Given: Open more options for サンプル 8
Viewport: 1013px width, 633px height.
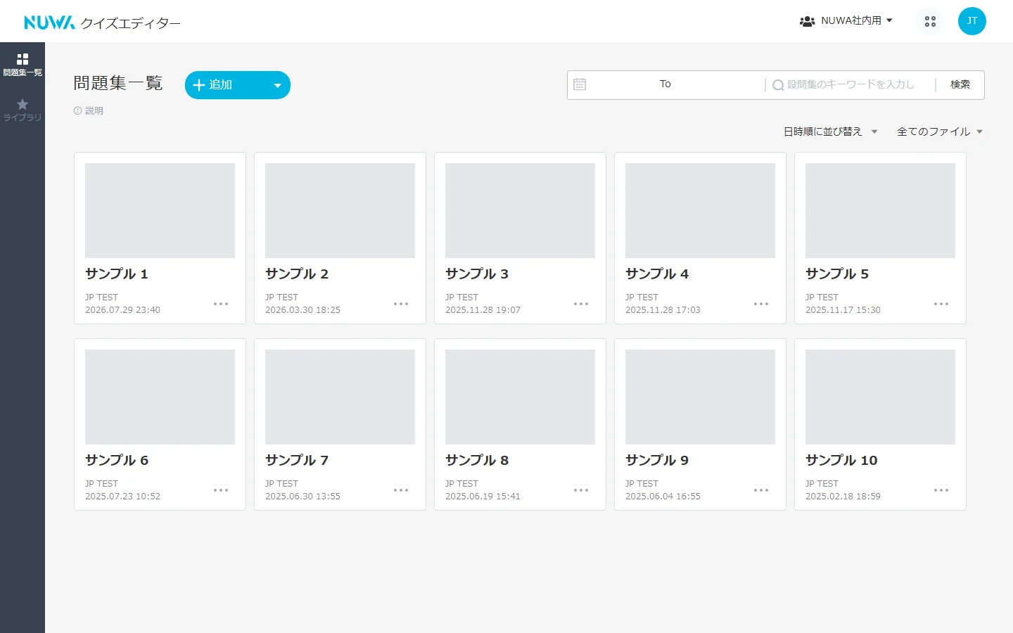Looking at the screenshot, I should coord(581,490).
